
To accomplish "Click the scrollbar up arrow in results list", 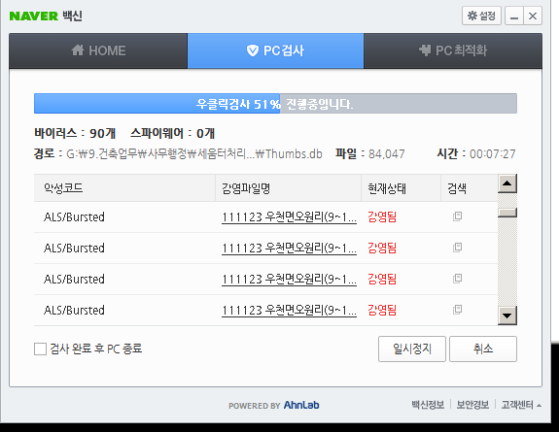I will (507, 183).
